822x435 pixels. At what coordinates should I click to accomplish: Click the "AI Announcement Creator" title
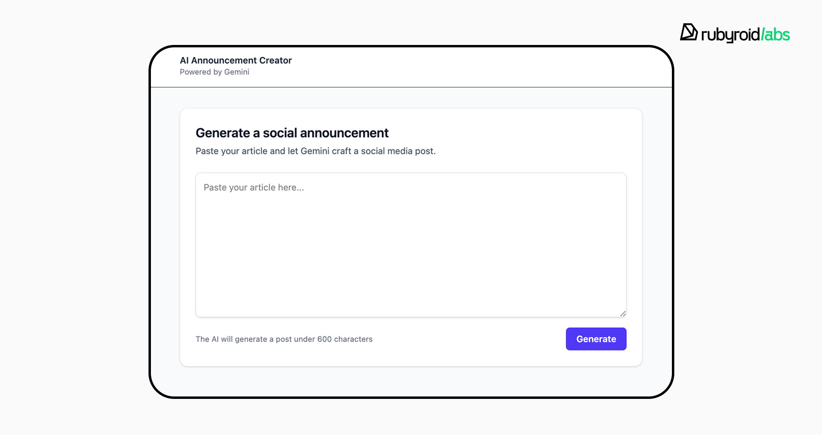coord(236,60)
